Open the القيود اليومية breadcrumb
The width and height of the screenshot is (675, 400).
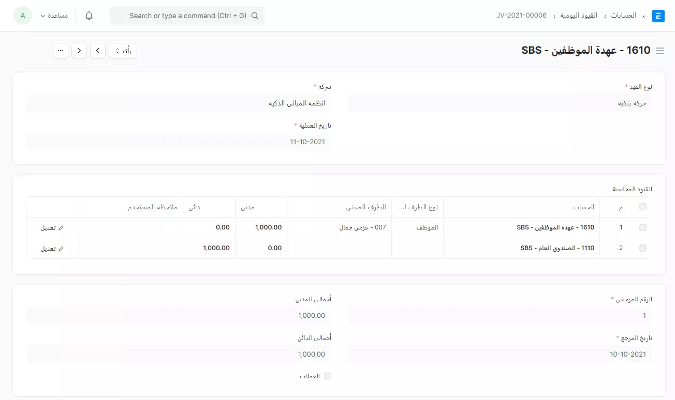pyautogui.click(x=579, y=16)
